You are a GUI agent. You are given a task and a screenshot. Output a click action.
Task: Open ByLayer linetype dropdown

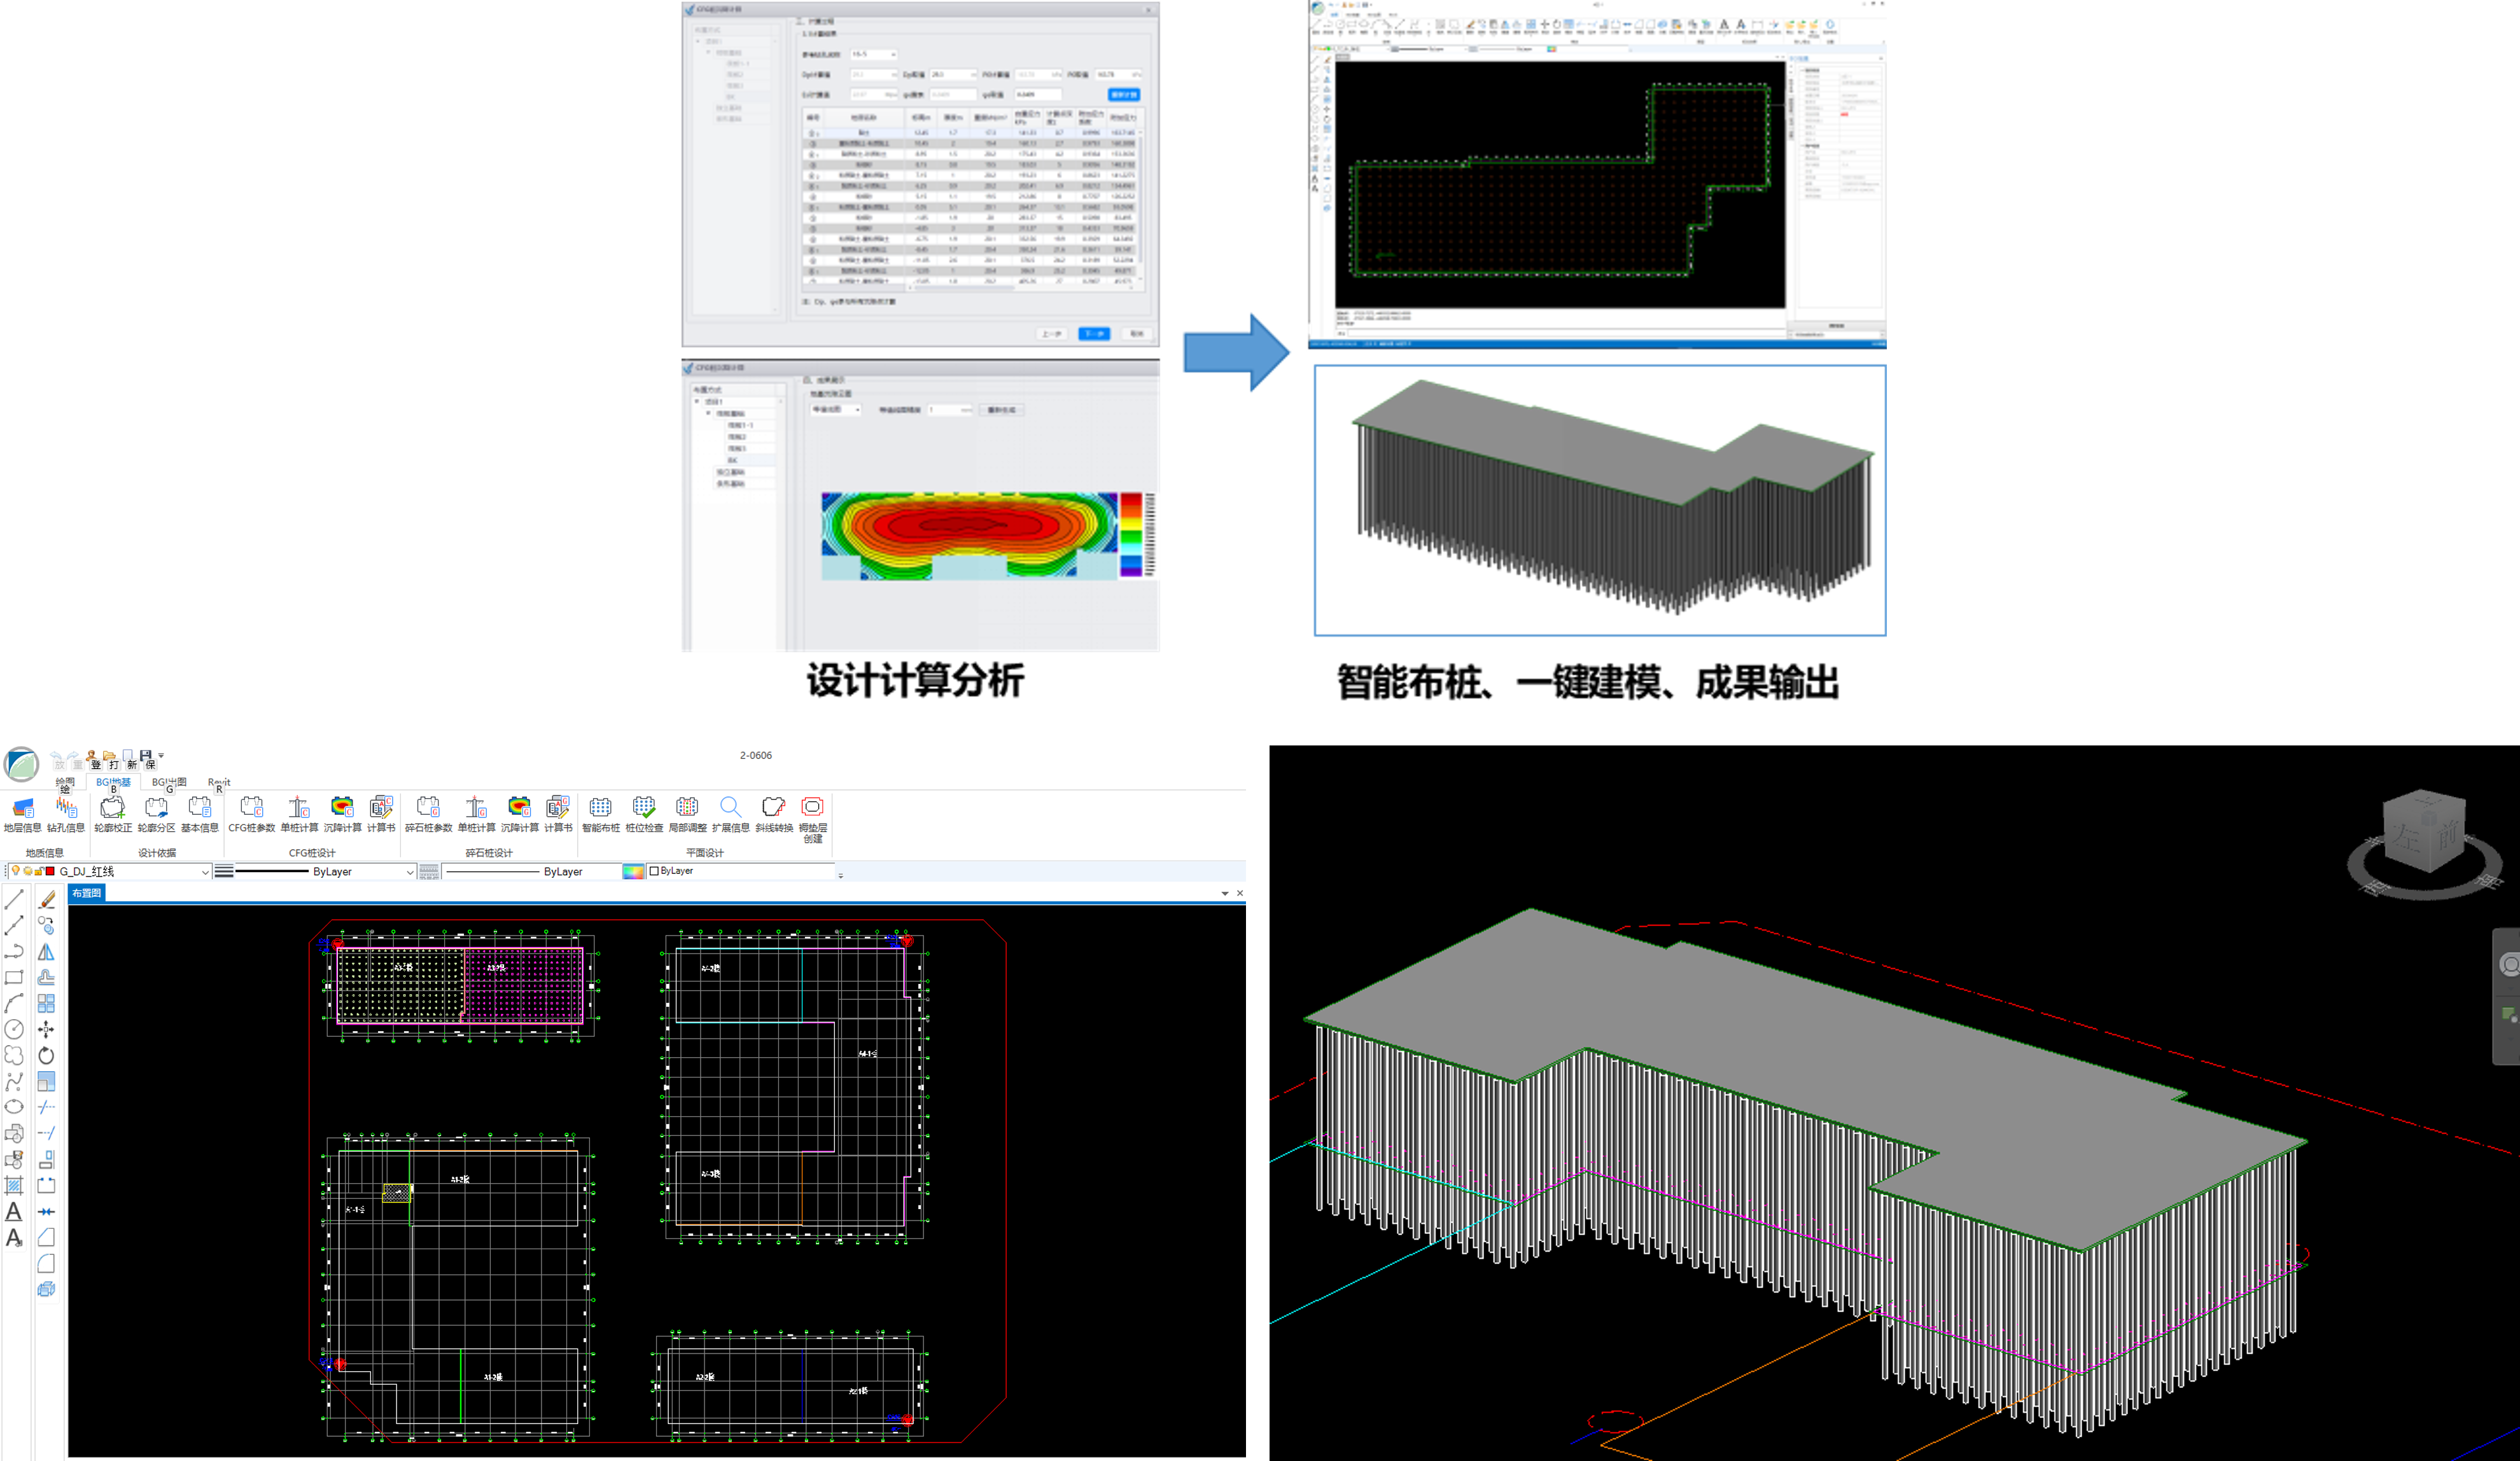pyautogui.click(x=409, y=873)
